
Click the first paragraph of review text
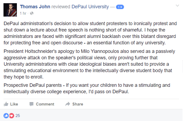(90, 33)
